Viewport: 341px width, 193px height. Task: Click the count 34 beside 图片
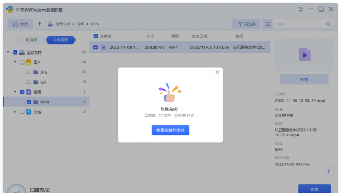tap(83, 62)
